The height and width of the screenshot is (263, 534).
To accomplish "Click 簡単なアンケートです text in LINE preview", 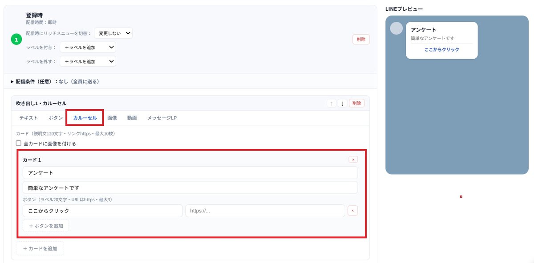I will [x=432, y=38].
